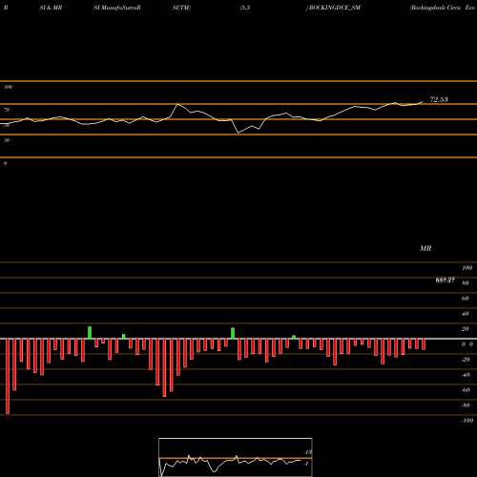The image size is (477, 477).
Task: Click the 80 tick on MR right axis
Action: pos(466,283)
